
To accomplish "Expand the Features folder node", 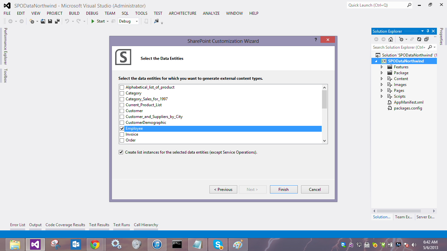I will tap(382, 67).
